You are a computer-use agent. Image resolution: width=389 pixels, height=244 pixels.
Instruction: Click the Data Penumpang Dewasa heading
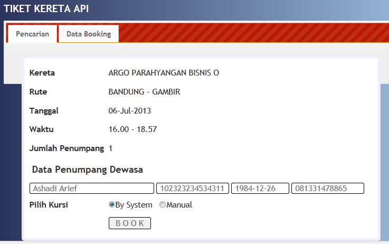coord(88,170)
